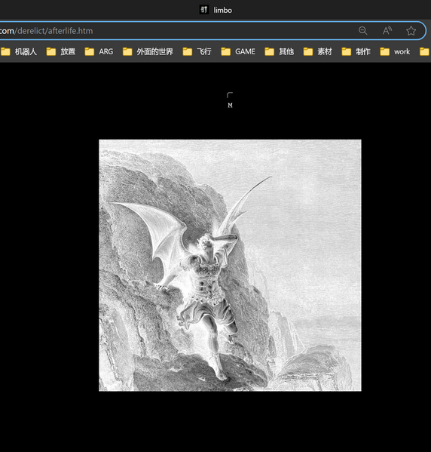Expand the ARG bookmark folder
431x452 pixels.
click(99, 51)
